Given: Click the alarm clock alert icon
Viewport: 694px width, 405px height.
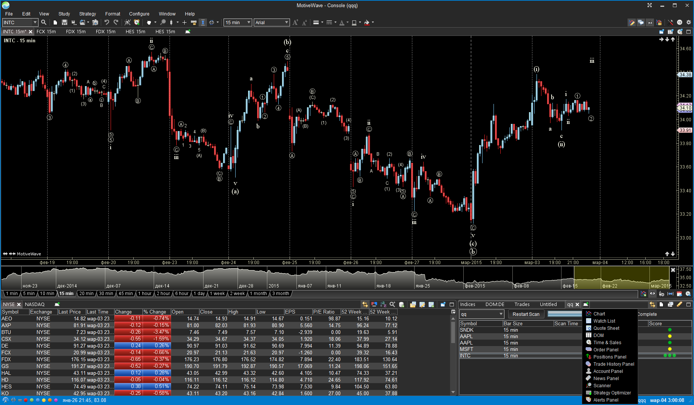Looking at the screenshot, I should coord(137,23).
